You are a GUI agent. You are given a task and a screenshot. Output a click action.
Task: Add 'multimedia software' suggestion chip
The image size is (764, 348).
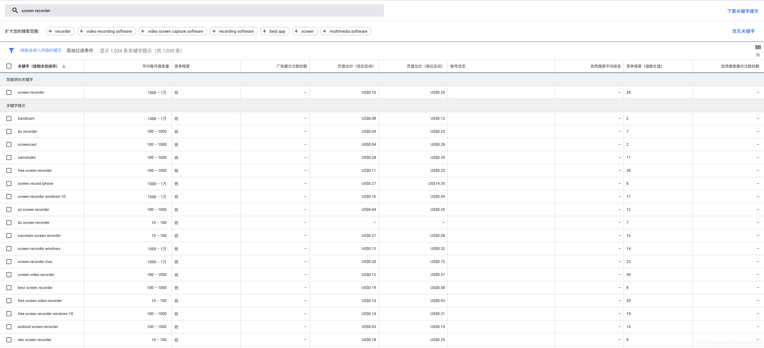coord(345,31)
